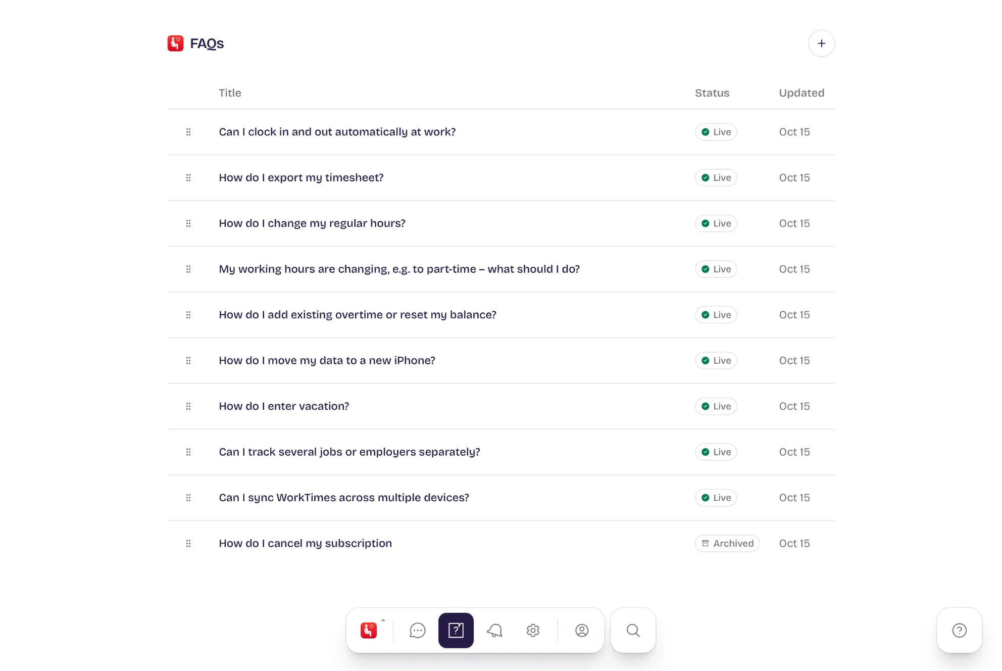Screen dimensions: 1002x671
Task: Click drag handle for sync devices row
Action: 188,498
